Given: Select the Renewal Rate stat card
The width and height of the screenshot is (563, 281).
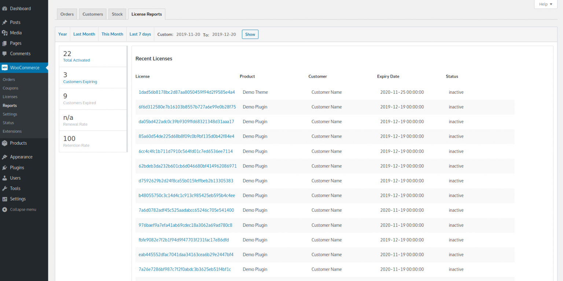Looking at the screenshot, I should pyautogui.click(x=93, y=120).
